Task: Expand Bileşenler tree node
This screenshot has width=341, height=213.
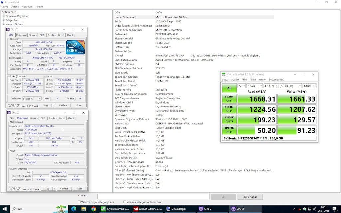Action: point(3,20)
